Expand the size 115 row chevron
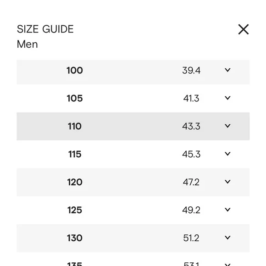266x266 pixels. point(227,154)
